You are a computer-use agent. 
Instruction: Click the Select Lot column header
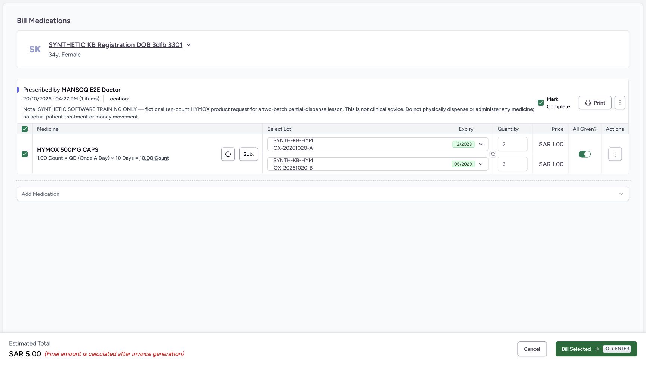click(279, 129)
